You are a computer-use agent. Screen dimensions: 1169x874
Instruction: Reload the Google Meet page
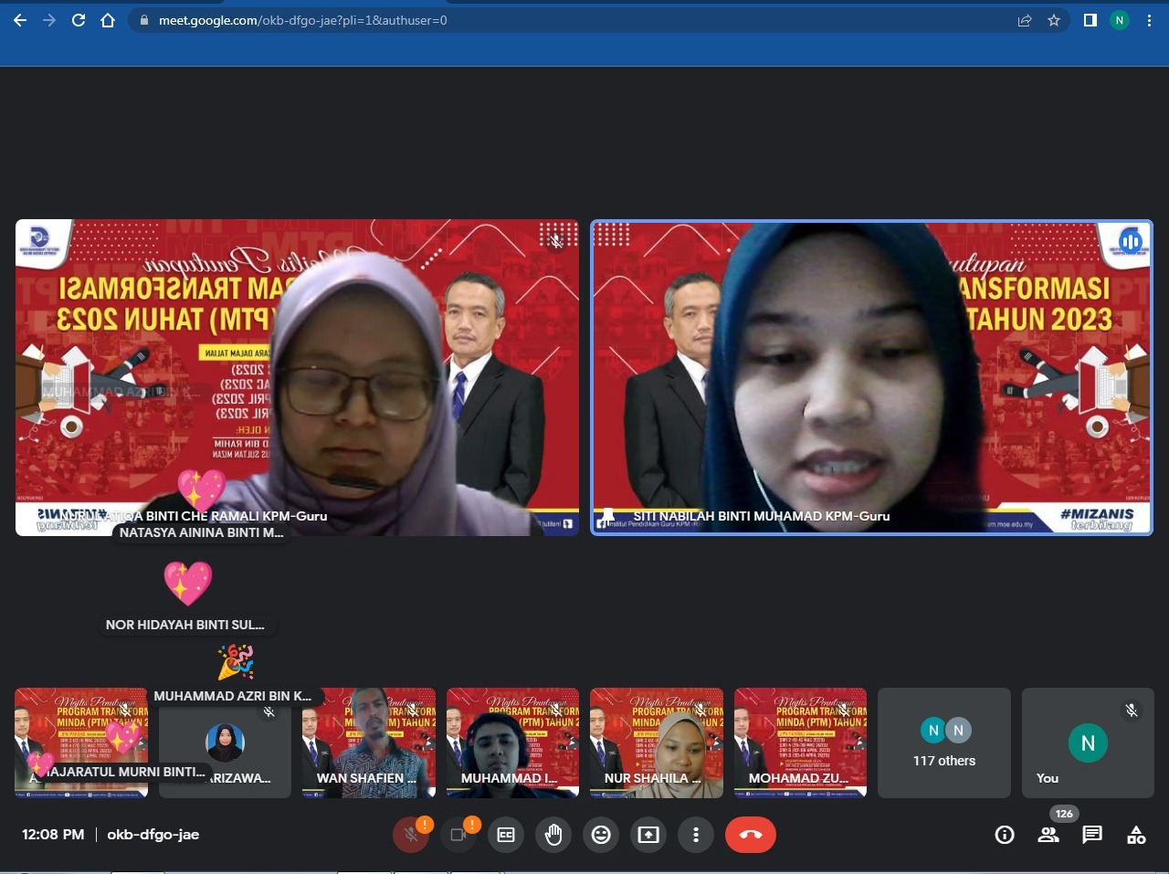79,20
